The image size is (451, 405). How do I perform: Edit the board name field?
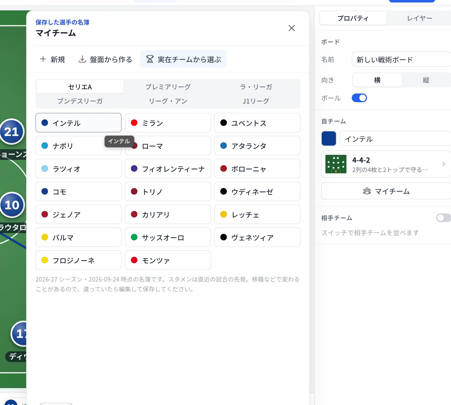pos(401,59)
